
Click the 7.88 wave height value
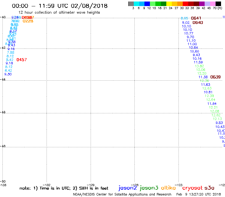click(11, 52)
